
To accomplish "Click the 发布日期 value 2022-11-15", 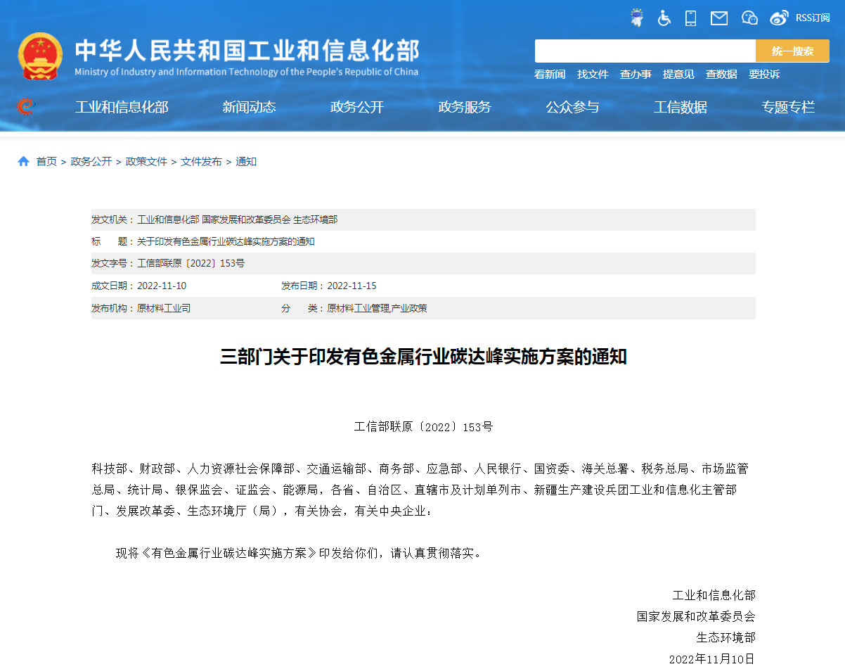I will 352,286.
